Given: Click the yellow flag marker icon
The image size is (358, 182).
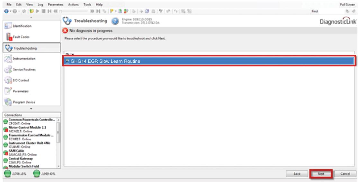Looking at the screenshot, I should pyautogui.click(x=112, y=11).
